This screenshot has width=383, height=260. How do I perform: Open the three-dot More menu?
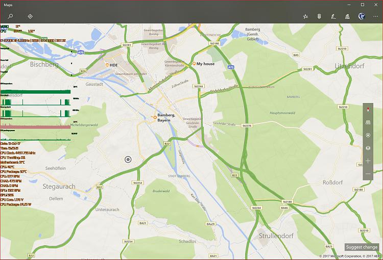[x=376, y=16]
